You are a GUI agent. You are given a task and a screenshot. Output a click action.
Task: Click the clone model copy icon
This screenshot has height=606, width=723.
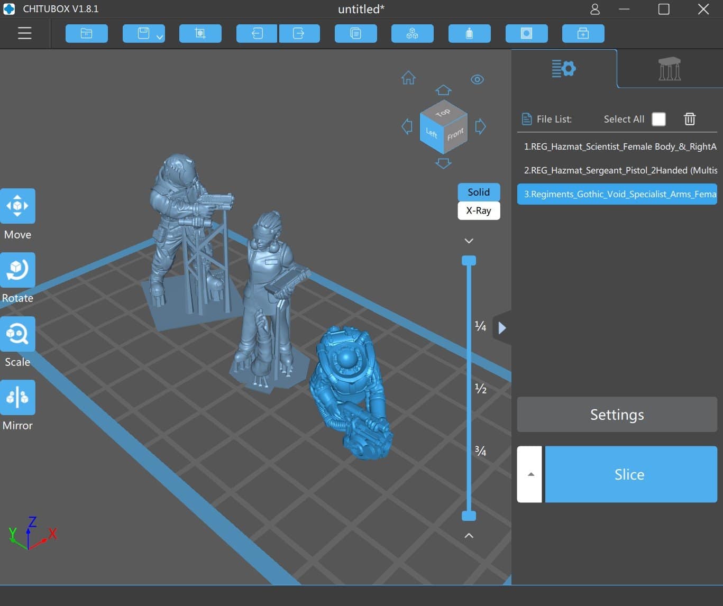tap(356, 33)
